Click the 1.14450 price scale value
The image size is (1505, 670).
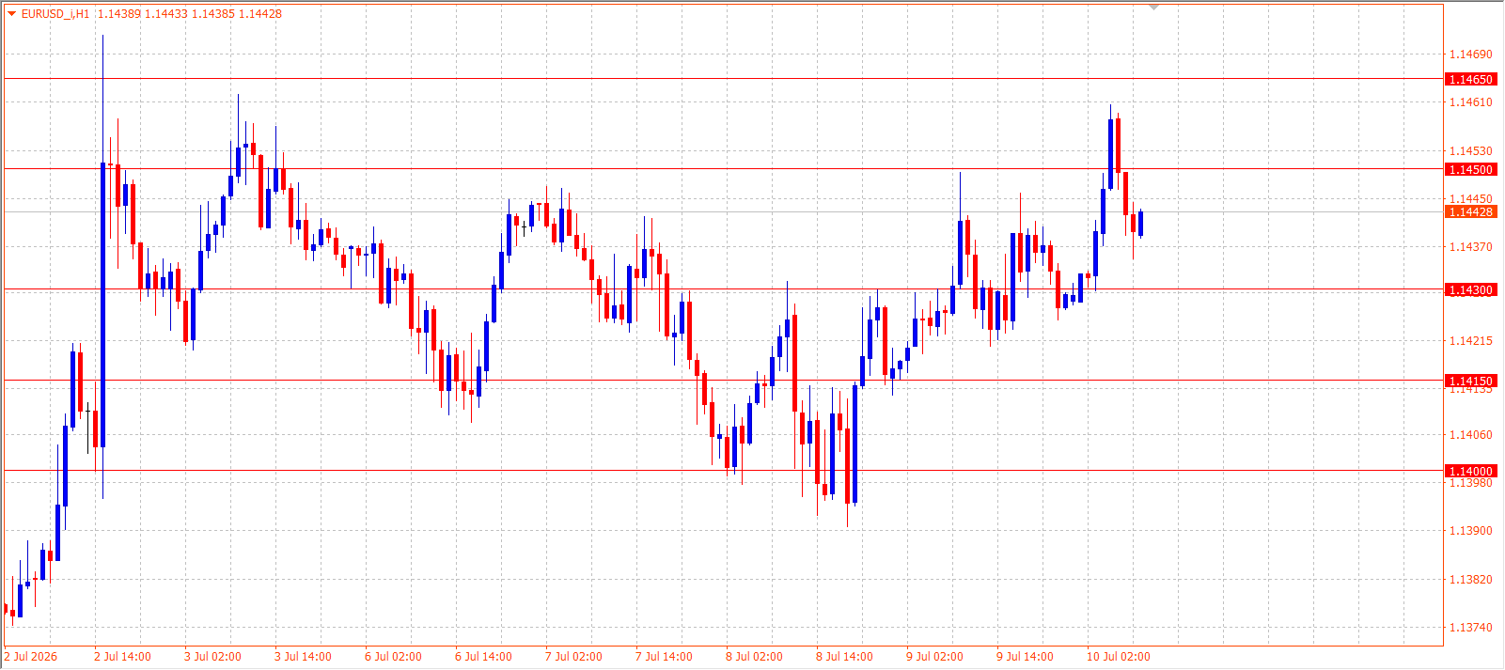1471,198
